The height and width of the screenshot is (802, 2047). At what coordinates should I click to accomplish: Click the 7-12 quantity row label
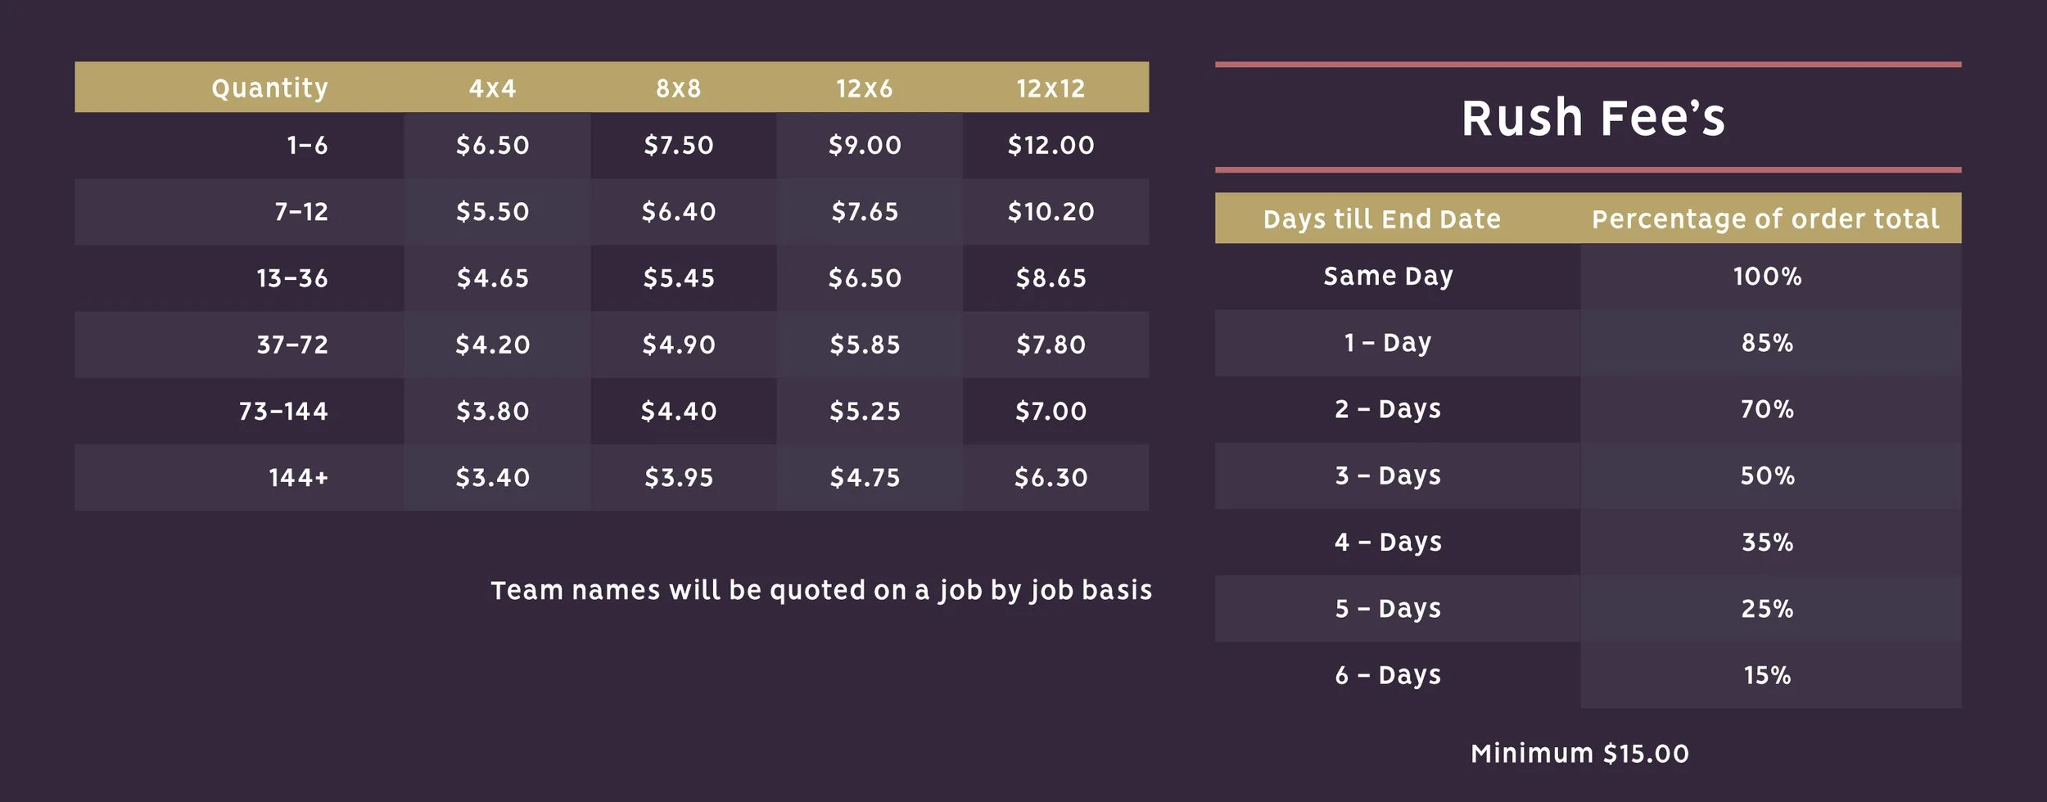point(301,212)
